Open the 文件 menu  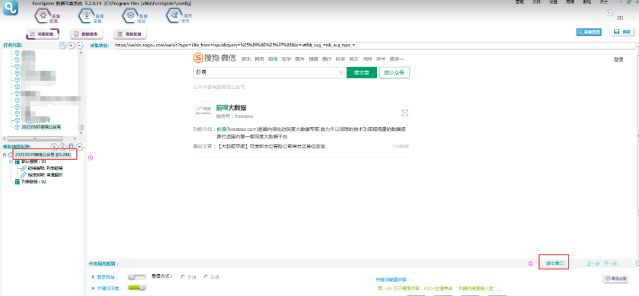(536, 2)
